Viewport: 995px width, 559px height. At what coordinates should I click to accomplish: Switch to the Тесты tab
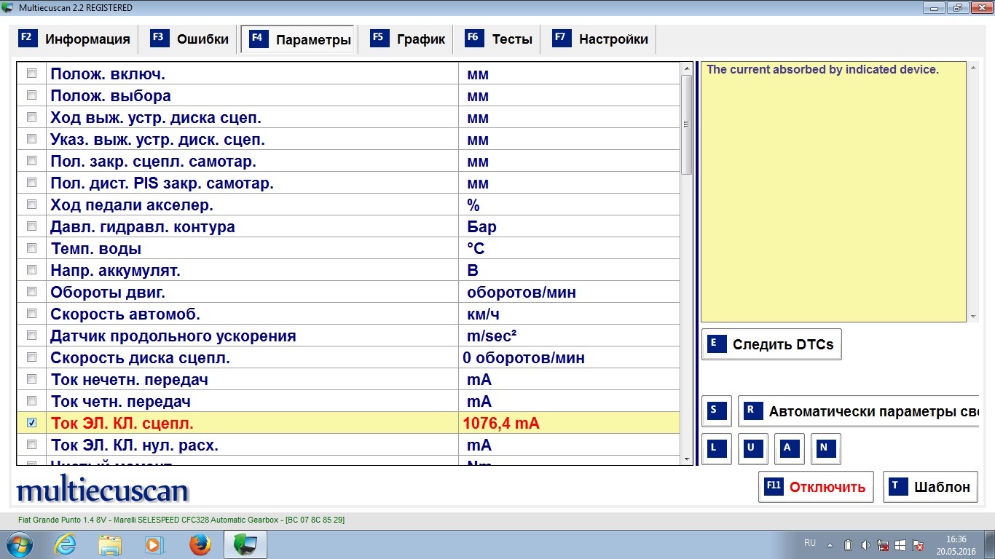tap(500, 39)
